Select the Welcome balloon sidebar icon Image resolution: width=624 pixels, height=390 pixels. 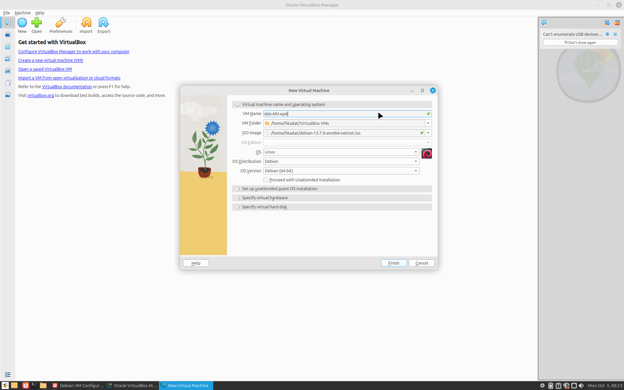[7, 22]
